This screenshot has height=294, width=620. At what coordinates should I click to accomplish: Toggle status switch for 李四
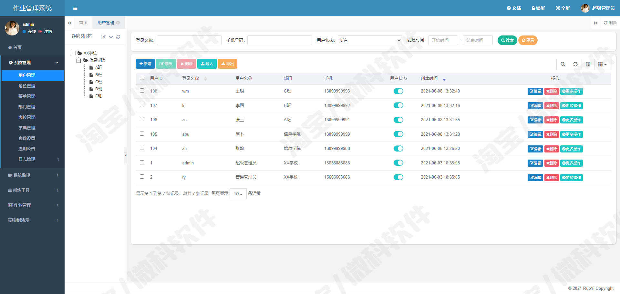[x=398, y=105]
